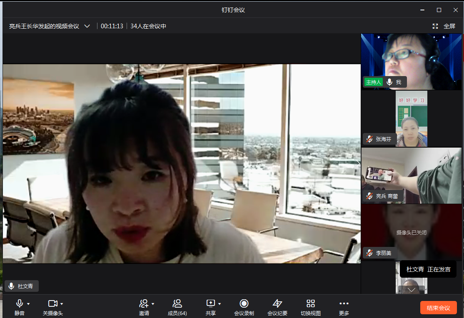This screenshot has width=464, height=318.
Task: Click the 主持人 host badge
Action: (x=373, y=82)
